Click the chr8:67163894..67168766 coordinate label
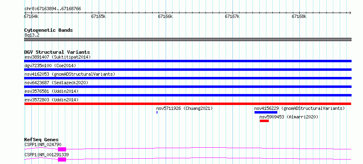The height and width of the screenshot is (164, 363). coord(53,9)
